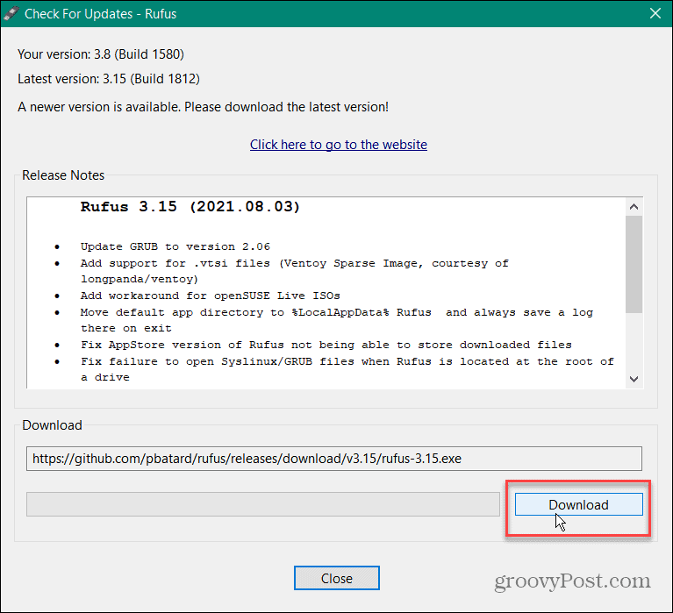Click the 'Add support for .vtsi files' line
This screenshot has width=673, height=613.
[295, 271]
